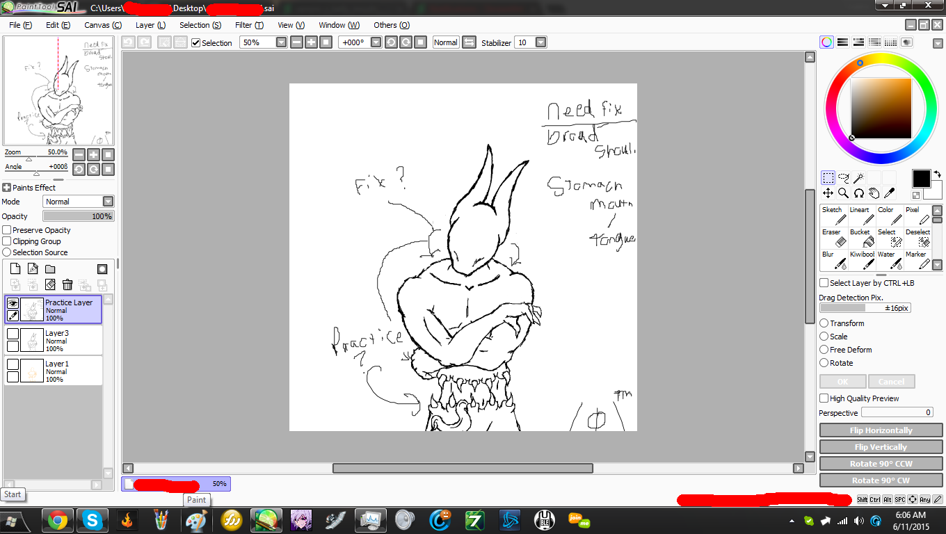946x534 pixels.
Task: Choose the Bucket fill tool
Action: [862, 238]
